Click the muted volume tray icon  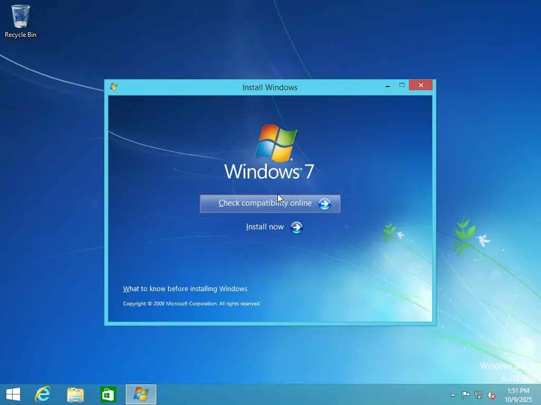(x=491, y=395)
